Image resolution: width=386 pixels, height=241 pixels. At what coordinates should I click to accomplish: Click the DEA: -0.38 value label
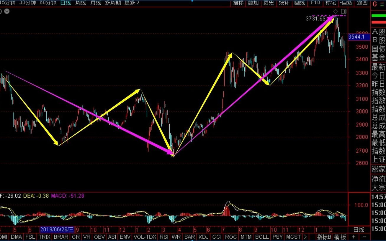click(x=36, y=196)
